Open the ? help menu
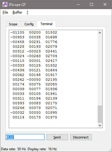 pyautogui.click(x=27, y=12)
